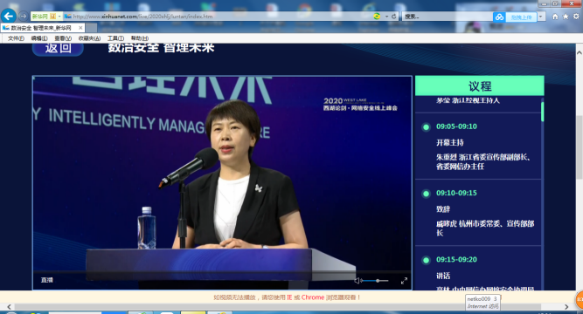Go back using the browser back arrow
This screenshot has height=314, width=583.
(x=9, y=16)
